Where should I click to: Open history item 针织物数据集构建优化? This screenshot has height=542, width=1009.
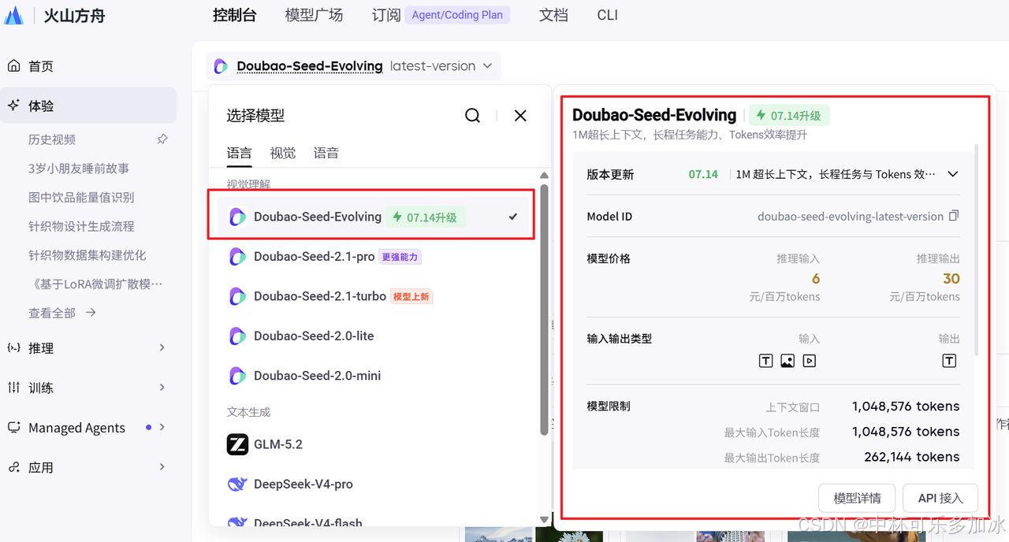click(87, 255)
